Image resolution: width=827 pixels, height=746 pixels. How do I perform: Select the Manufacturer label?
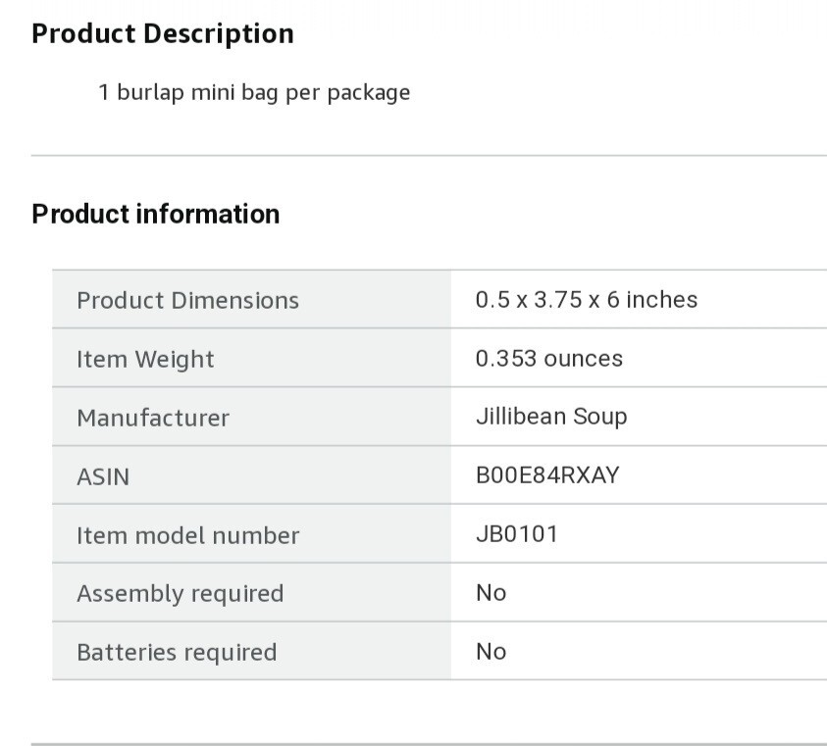153,418
